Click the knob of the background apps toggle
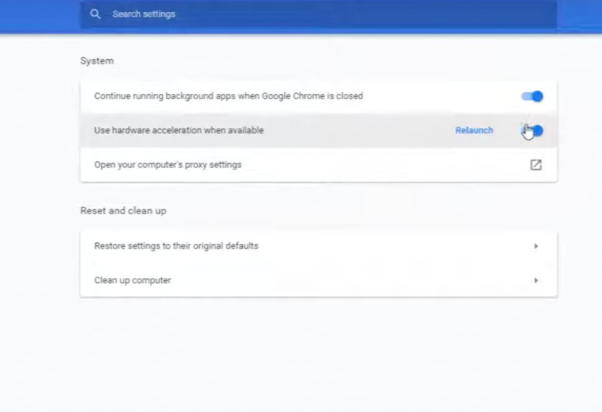 tap(538, 96)
